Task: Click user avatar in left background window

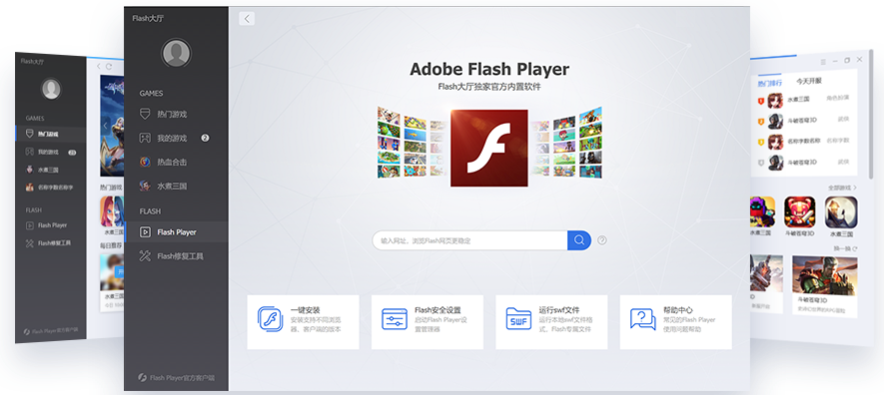Action: point(51,89)
